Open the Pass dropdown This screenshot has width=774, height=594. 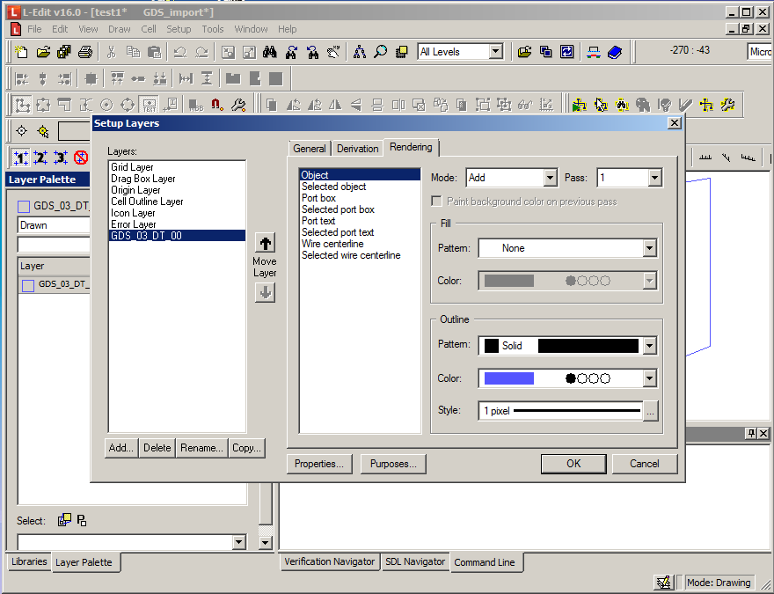(654, 178)
